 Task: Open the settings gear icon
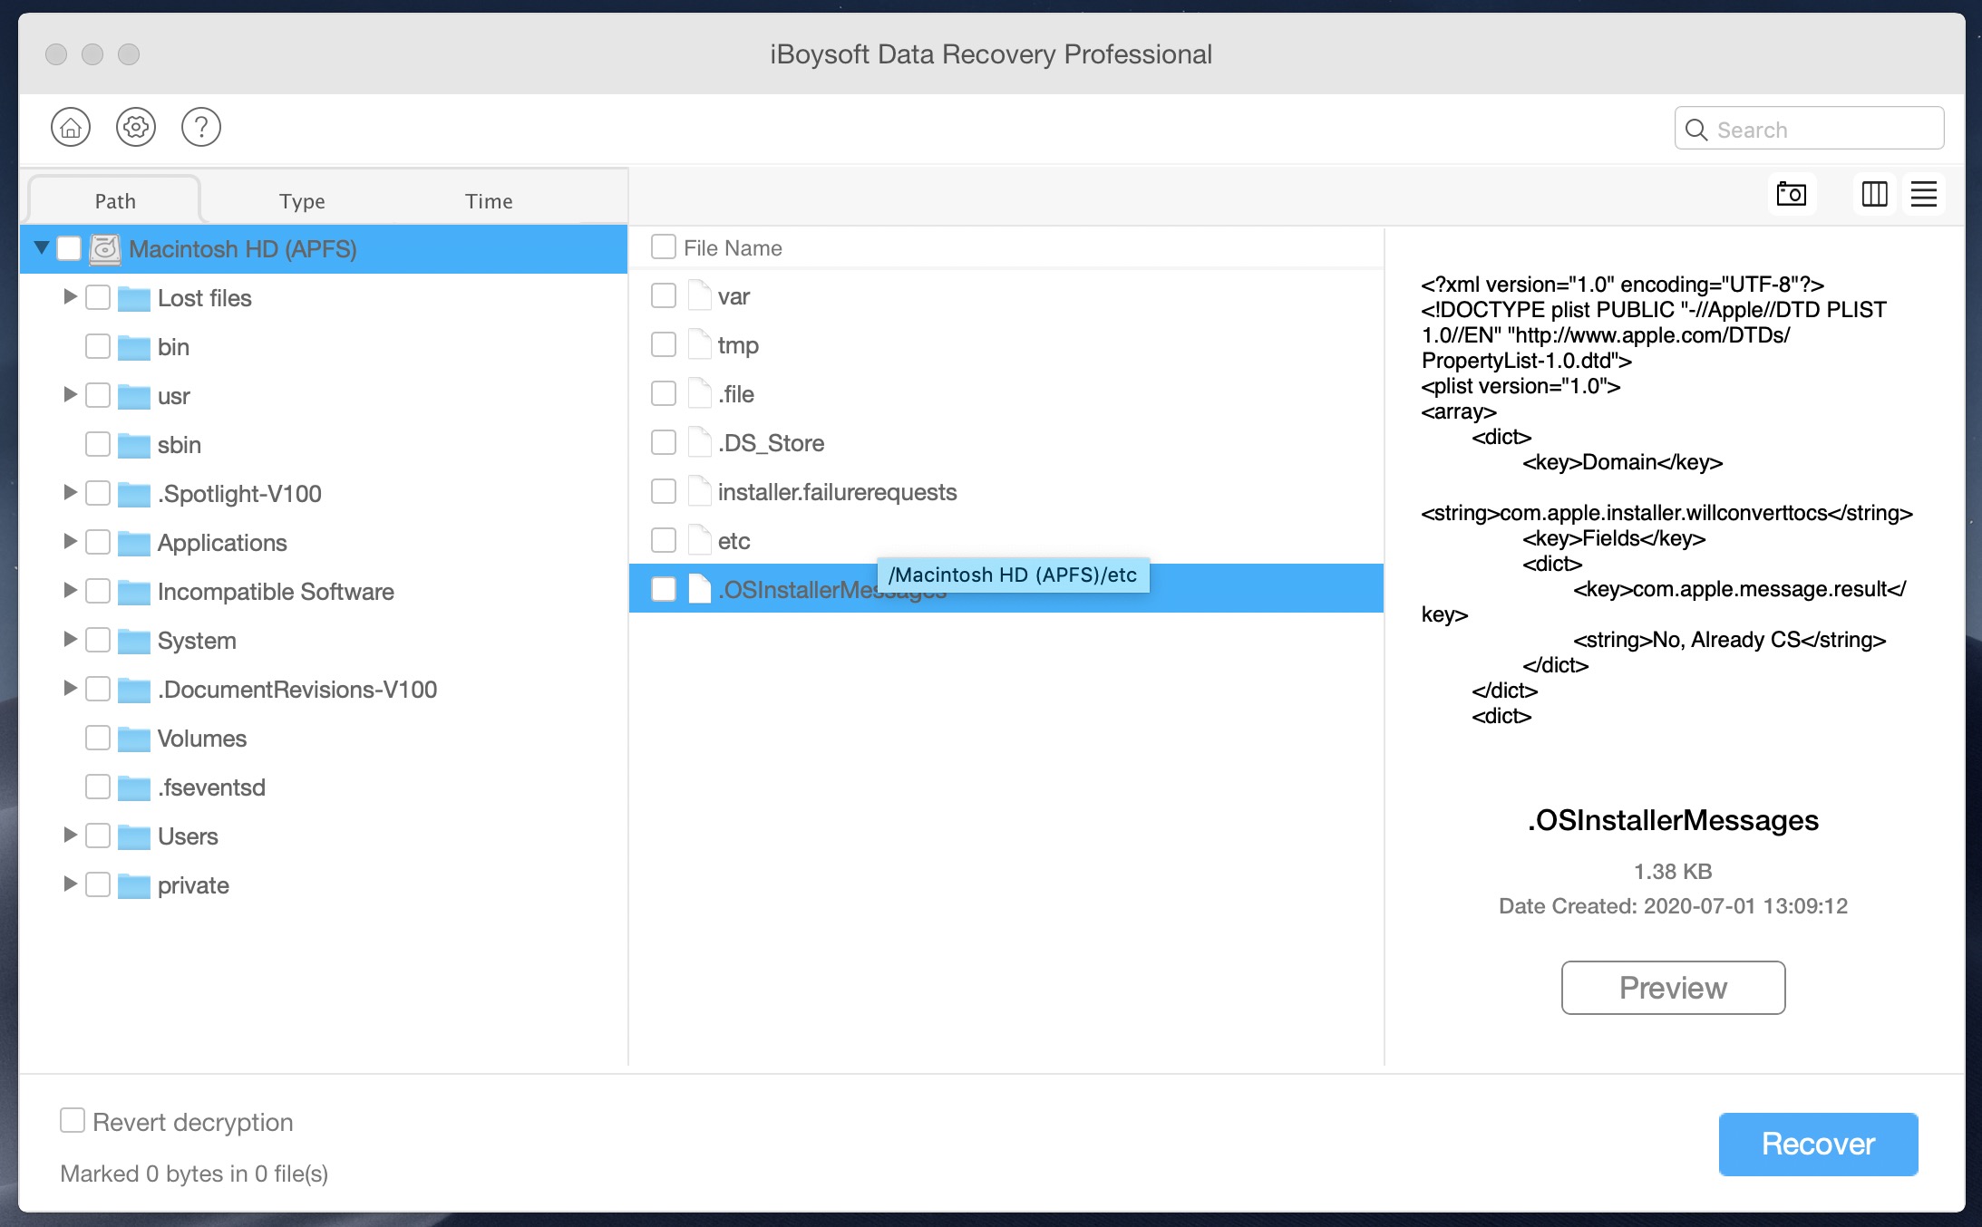(136, 129)
